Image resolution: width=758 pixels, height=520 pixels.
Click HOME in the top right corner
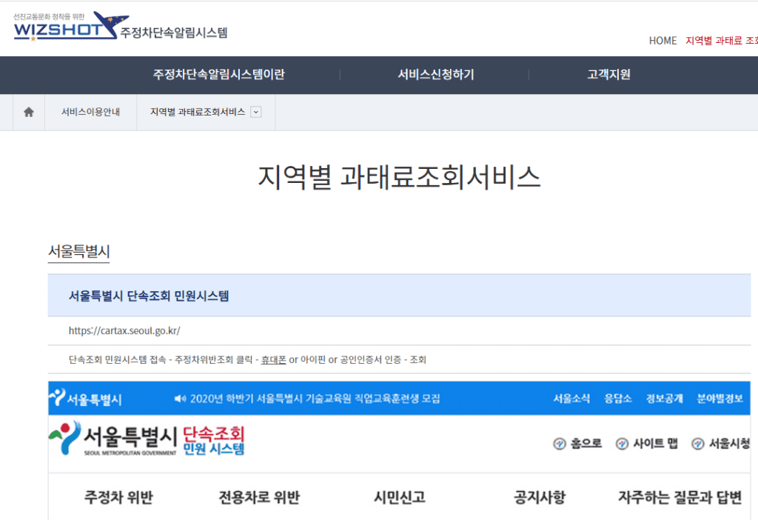click(x=663, y=41)
